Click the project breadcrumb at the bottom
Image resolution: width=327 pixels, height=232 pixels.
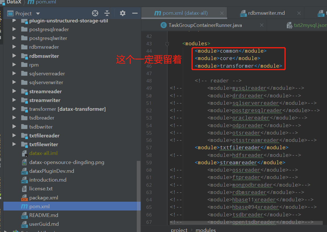coord(179,230)
